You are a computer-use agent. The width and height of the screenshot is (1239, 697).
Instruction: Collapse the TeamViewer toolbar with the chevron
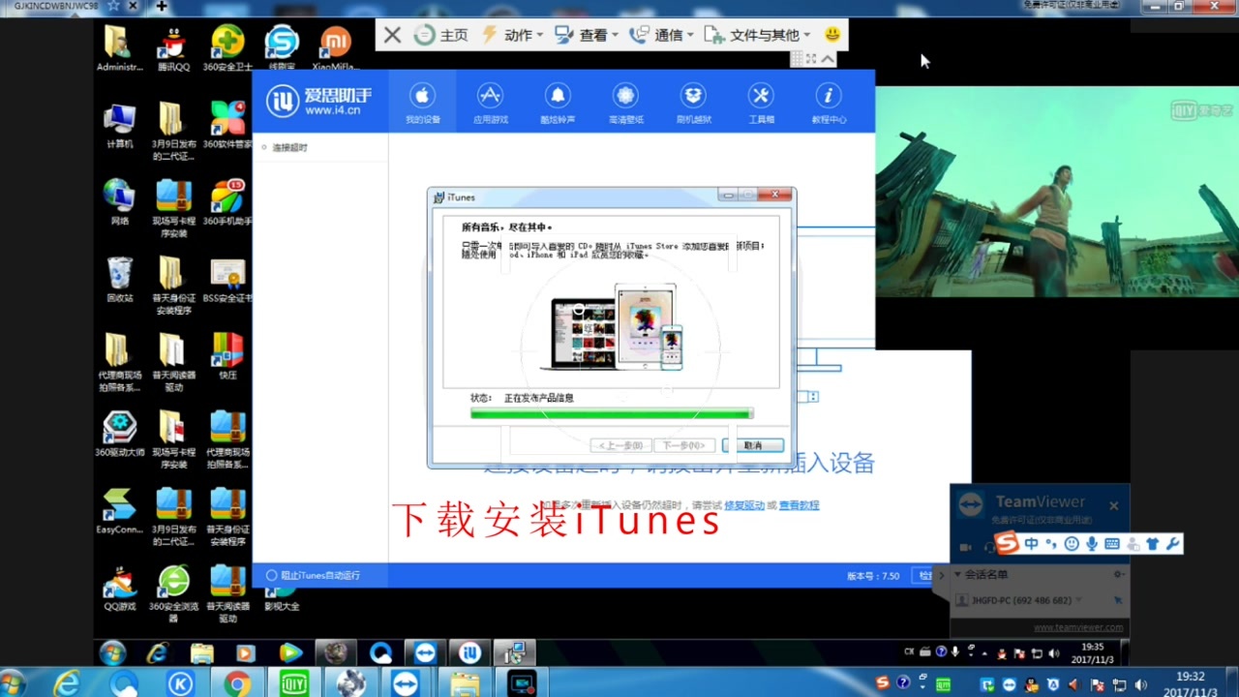pyautogui.click(x=828, y=59)
